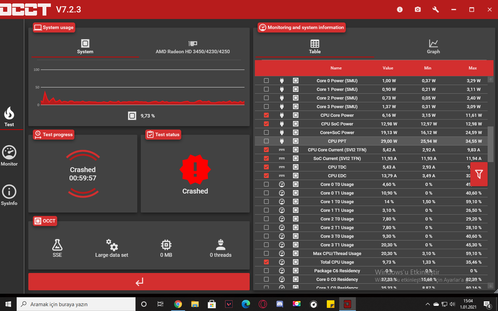Open Microsoft Store from the taskbar
The width and height of the screenshot is (498, 311).
(x=212, y=304)
